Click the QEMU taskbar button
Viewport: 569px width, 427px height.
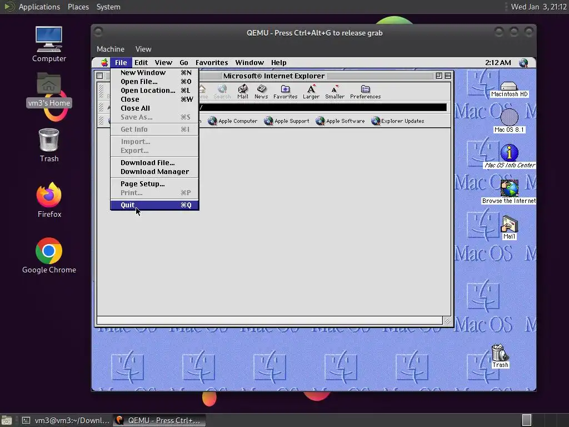click(x=159, y=420)
